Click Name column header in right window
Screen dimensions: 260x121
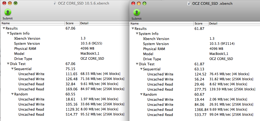point(162,24)
